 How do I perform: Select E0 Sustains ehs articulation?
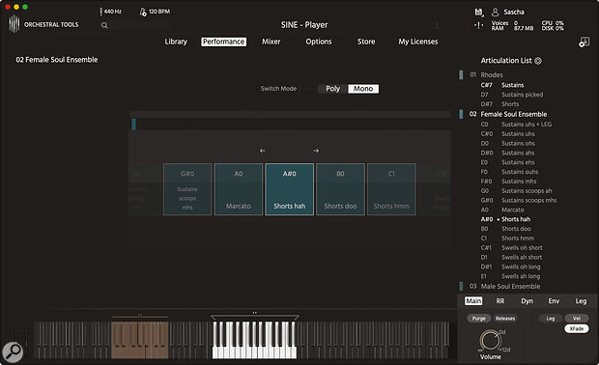[x=507, y=162]
